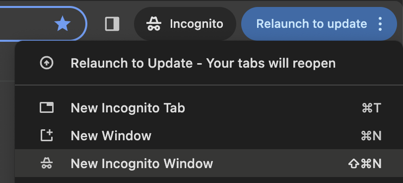Viewport: 403px width, 183px height.
Task: Click the Relaunch to update button text
Action: coord(312,24)
